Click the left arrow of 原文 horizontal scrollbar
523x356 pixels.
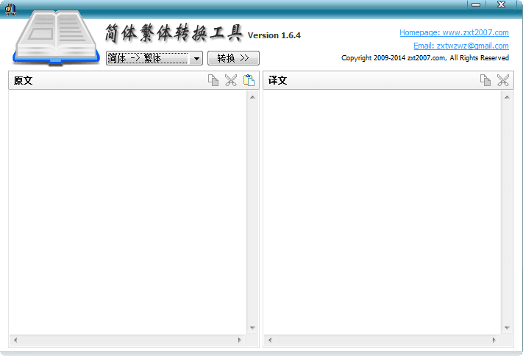coord(15,340)
